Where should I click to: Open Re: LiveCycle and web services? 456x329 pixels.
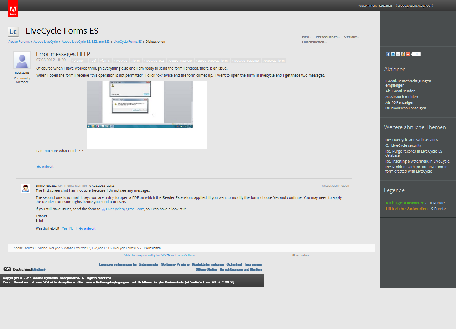[x=411, y=140]
